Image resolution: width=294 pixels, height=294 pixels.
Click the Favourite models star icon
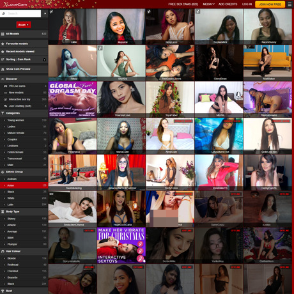[x=3, y=43]
